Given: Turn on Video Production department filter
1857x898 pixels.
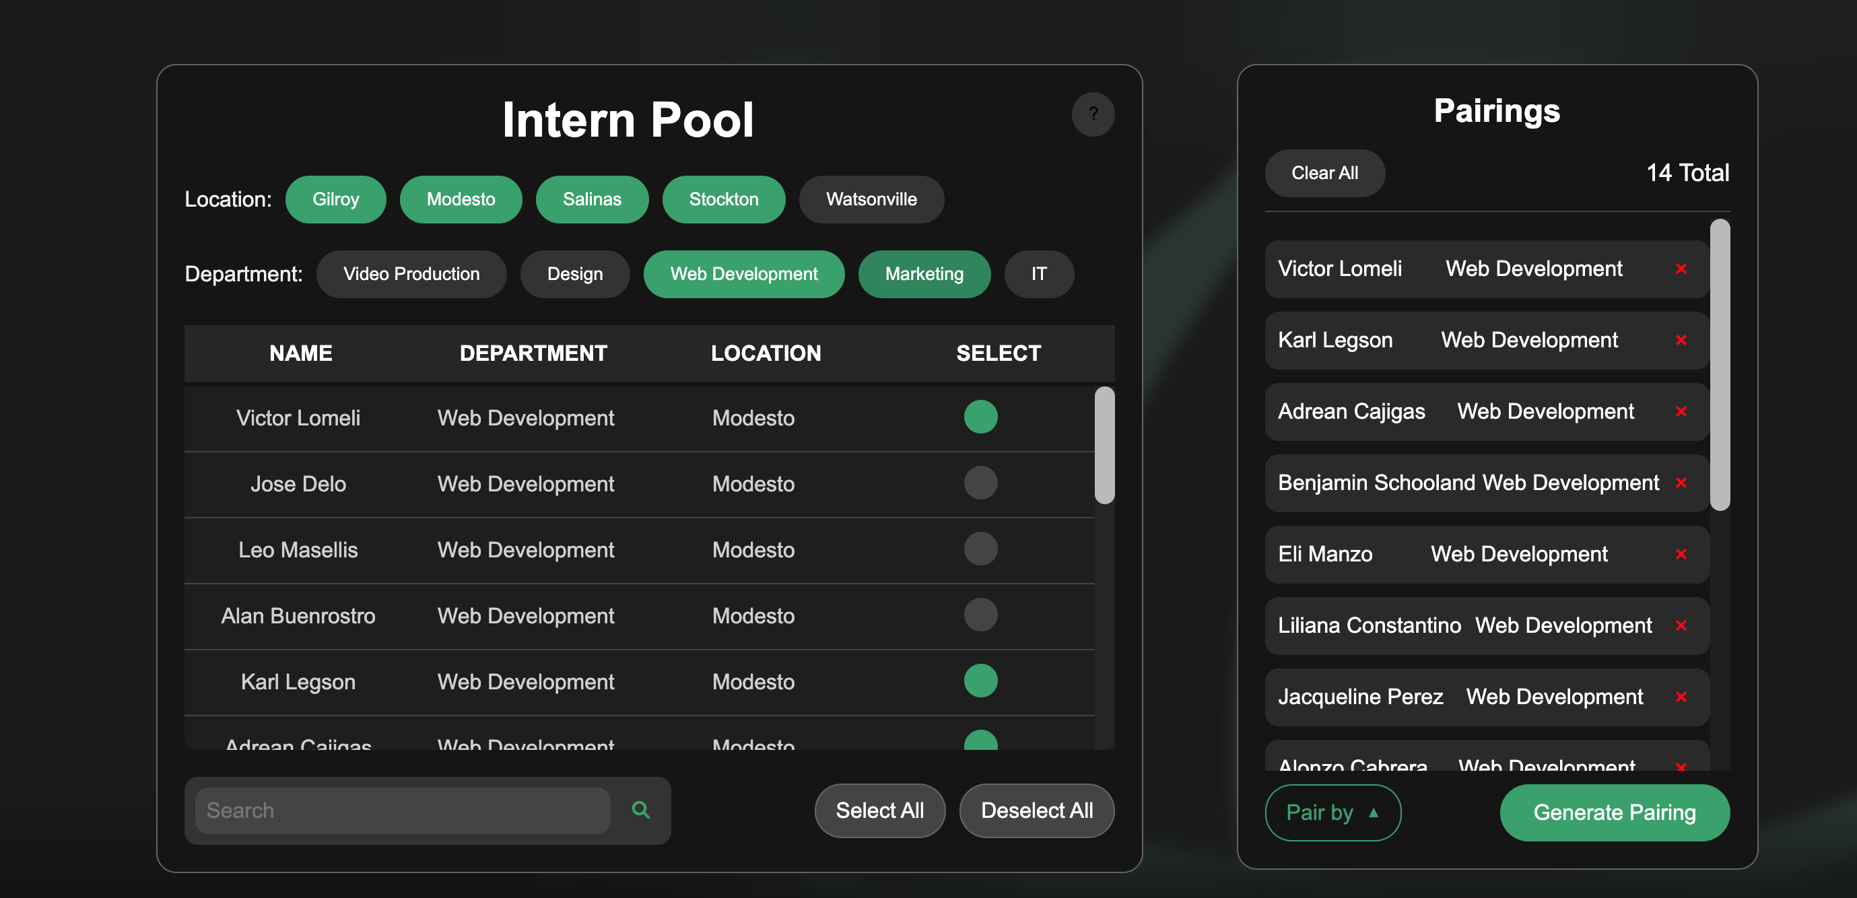Looking at the screenshot, I should (411, 274).
